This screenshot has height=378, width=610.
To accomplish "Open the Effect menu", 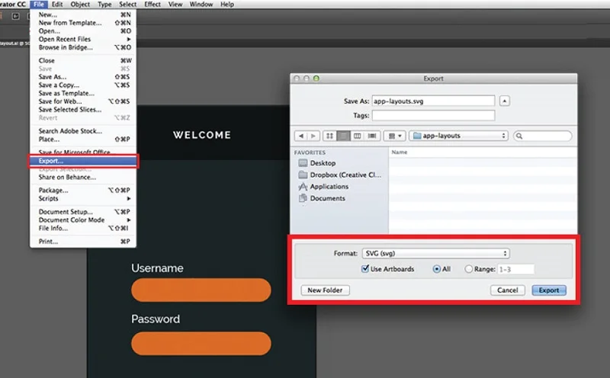I will (x=152, y=5).
